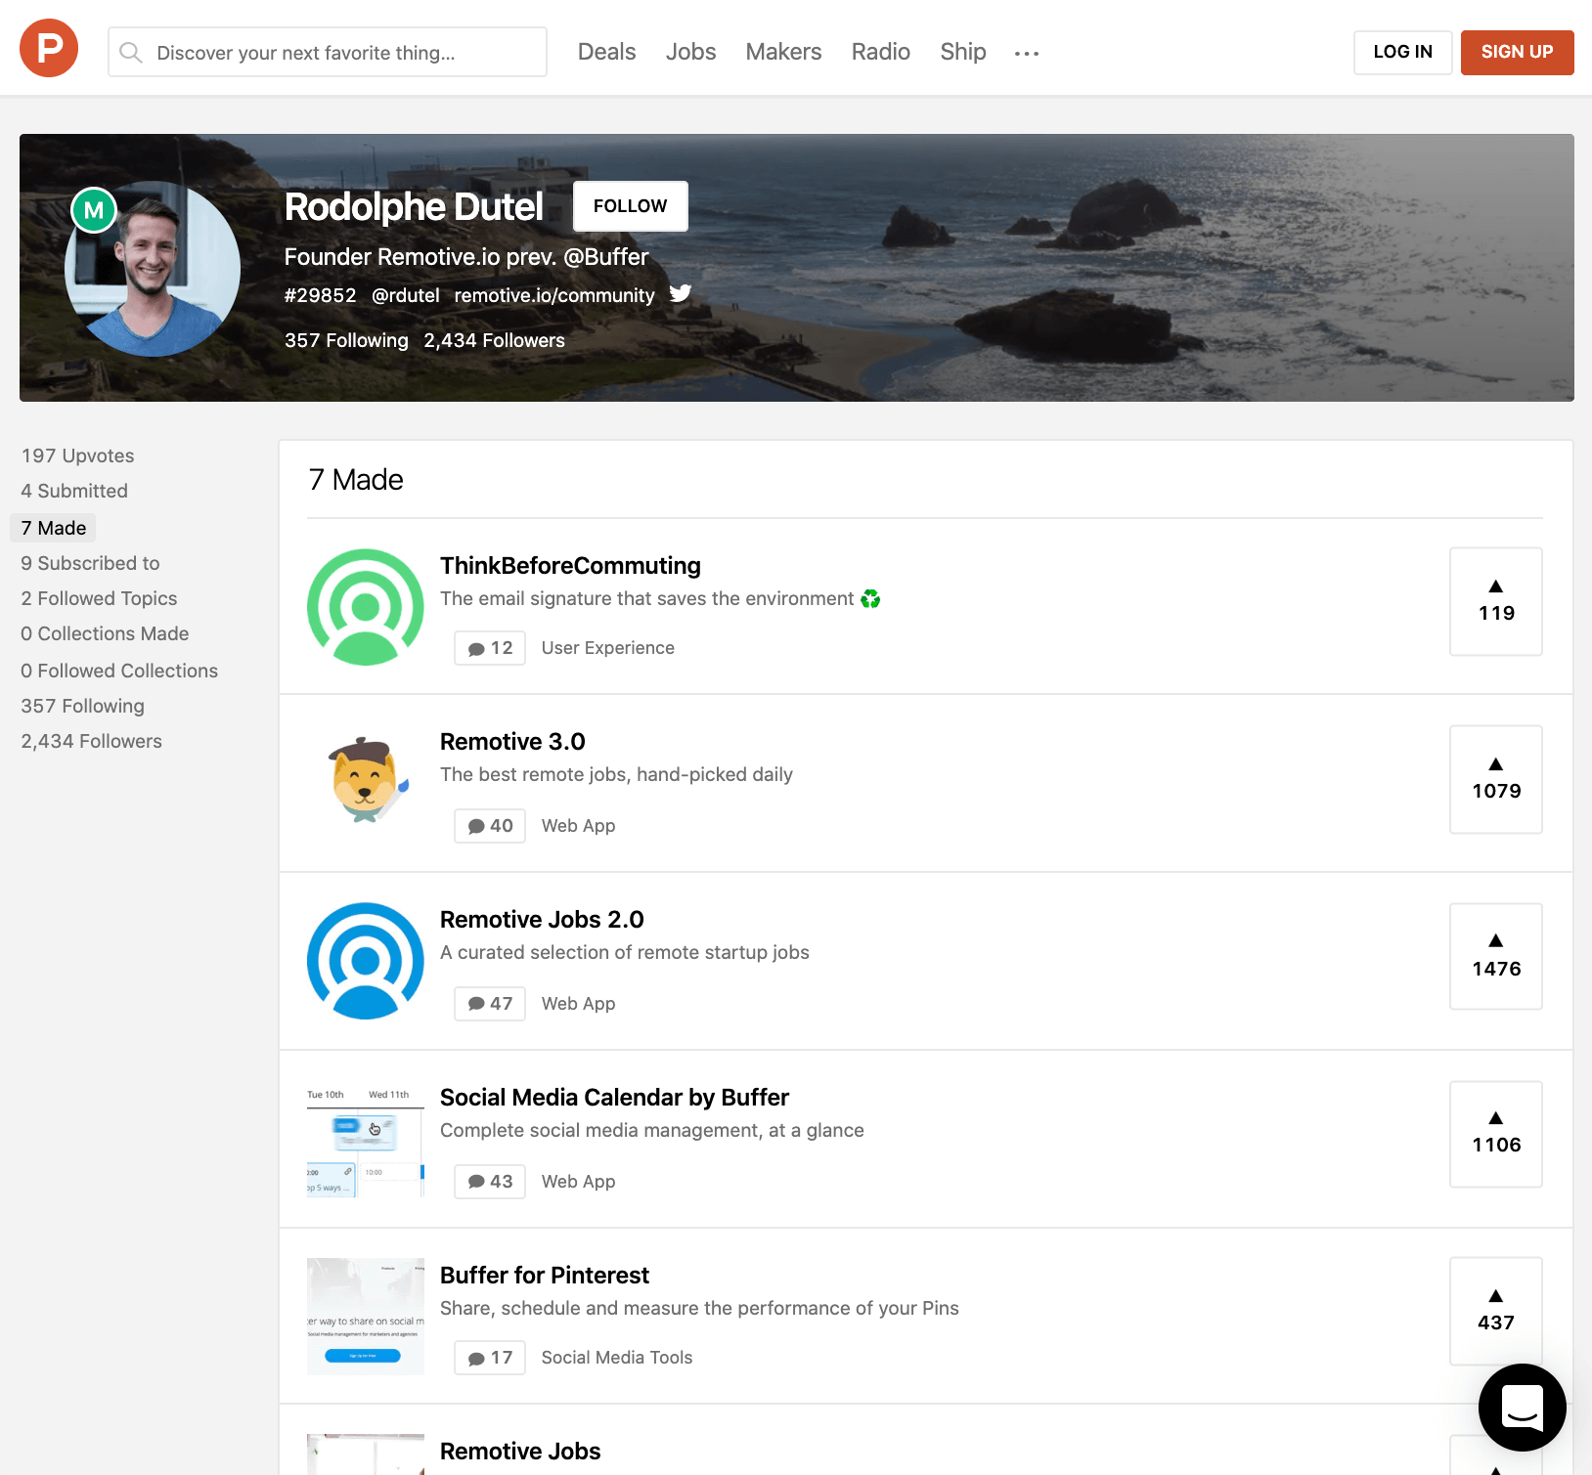Screen dimensions: 1592x1475
Task: Open 17 comments on Buffer for Pinterest
Action: click(490, 1358)
